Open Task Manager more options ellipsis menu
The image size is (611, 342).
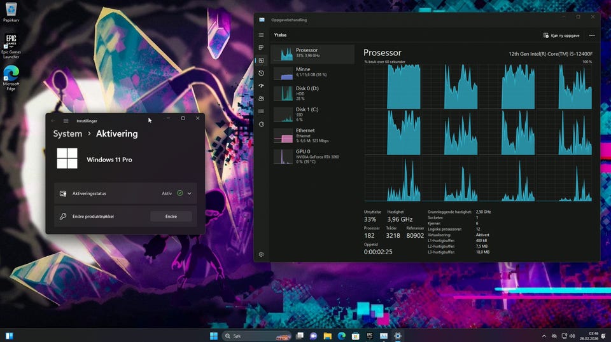tap(592, 36)
